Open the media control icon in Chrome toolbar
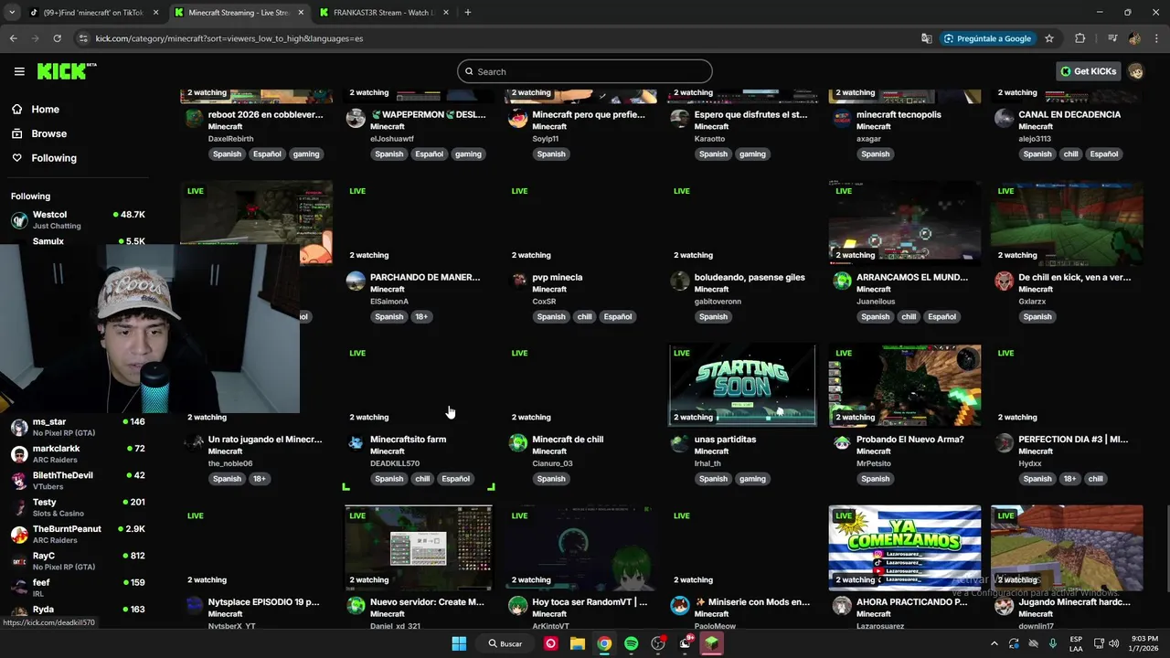 (1112, 38)
